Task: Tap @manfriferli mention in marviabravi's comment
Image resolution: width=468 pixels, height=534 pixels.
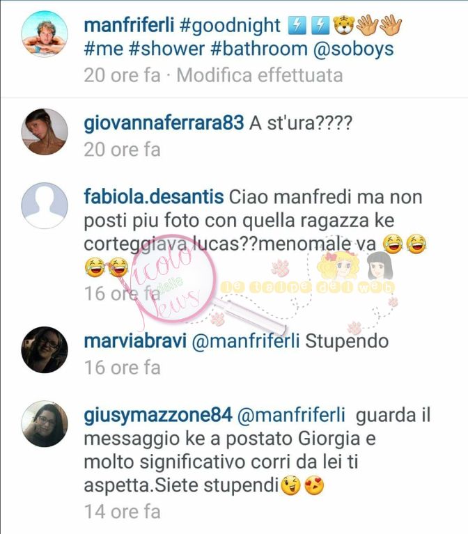Action: coord(246,342)
